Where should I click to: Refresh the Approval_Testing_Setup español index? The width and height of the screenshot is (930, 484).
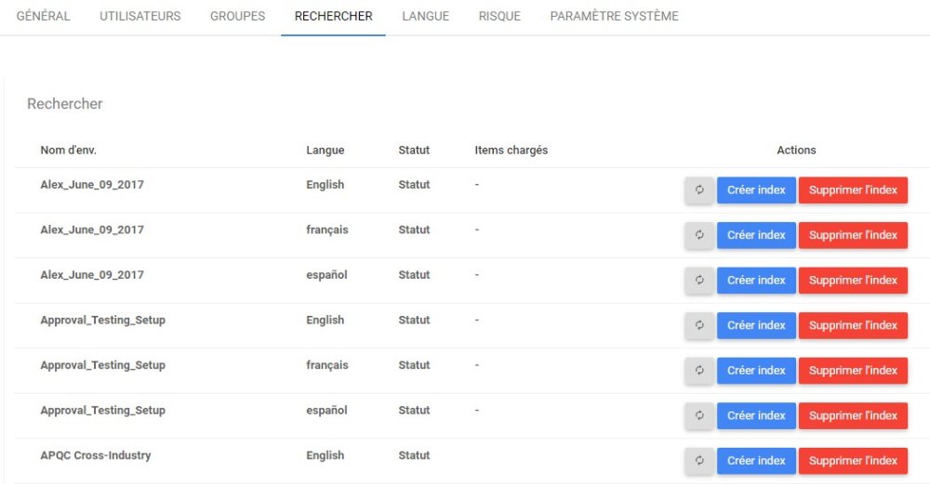(699, 415)
